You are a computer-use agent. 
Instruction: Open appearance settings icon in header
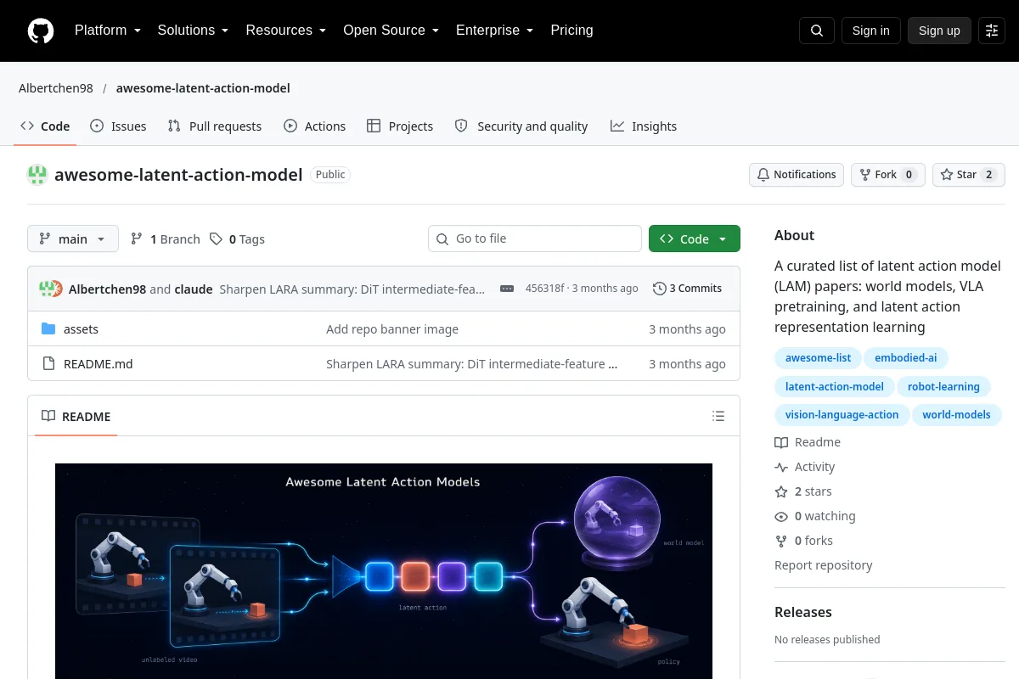click(992, 31)
